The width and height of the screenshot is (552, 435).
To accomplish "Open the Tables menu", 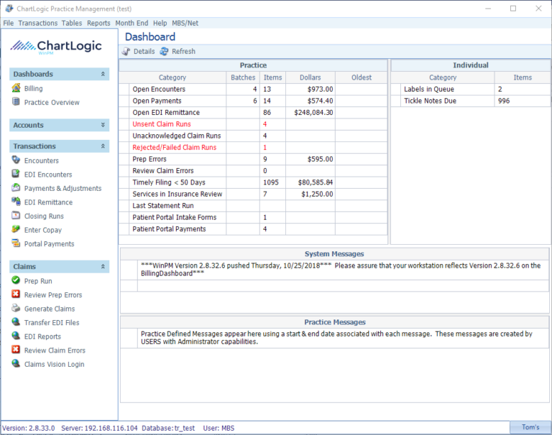I will (x=72, y=23).
